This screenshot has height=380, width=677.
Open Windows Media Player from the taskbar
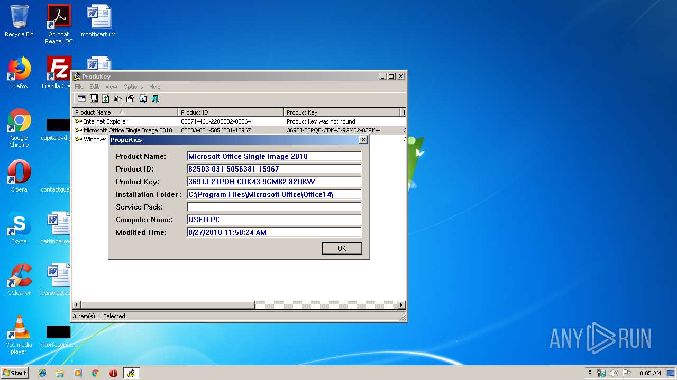click(x=78, y=373)
